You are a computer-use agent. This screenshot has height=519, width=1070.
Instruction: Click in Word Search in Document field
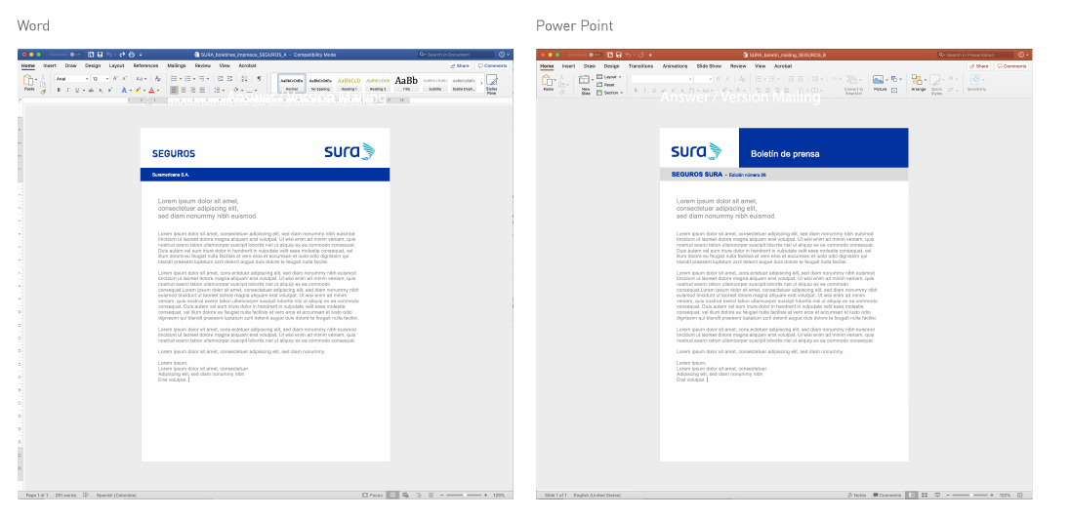pyautogui.click(x=456, y=55)
